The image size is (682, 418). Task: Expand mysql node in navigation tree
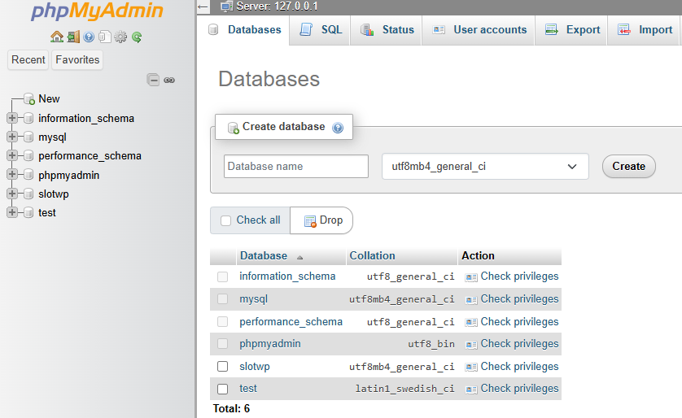point(12,137)
